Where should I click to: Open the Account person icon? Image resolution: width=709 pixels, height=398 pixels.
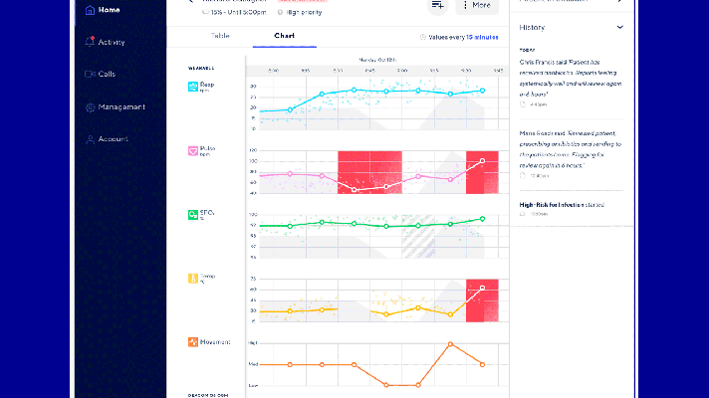point(90,139)
